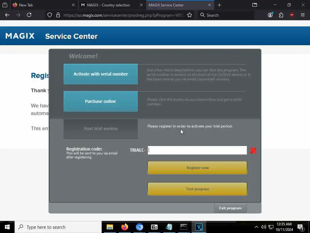Open the Windows Start menu
The image size is (310, 233).
pyautogui.click(x=7, y=227)
